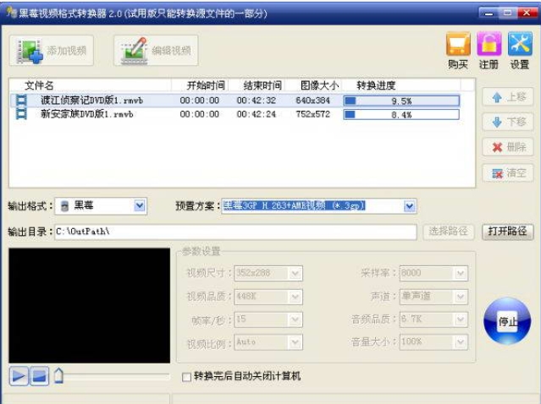Open the 输出格式 黑莓 dropdown
This screenshot has height=404, width=541.
140,206
